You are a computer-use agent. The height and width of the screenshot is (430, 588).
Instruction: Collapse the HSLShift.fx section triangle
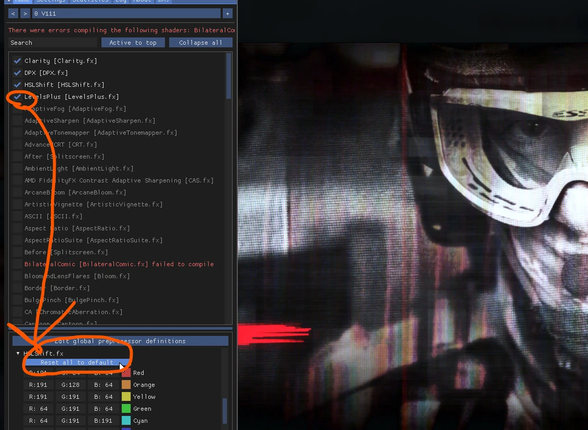click(x=18, y=353)
